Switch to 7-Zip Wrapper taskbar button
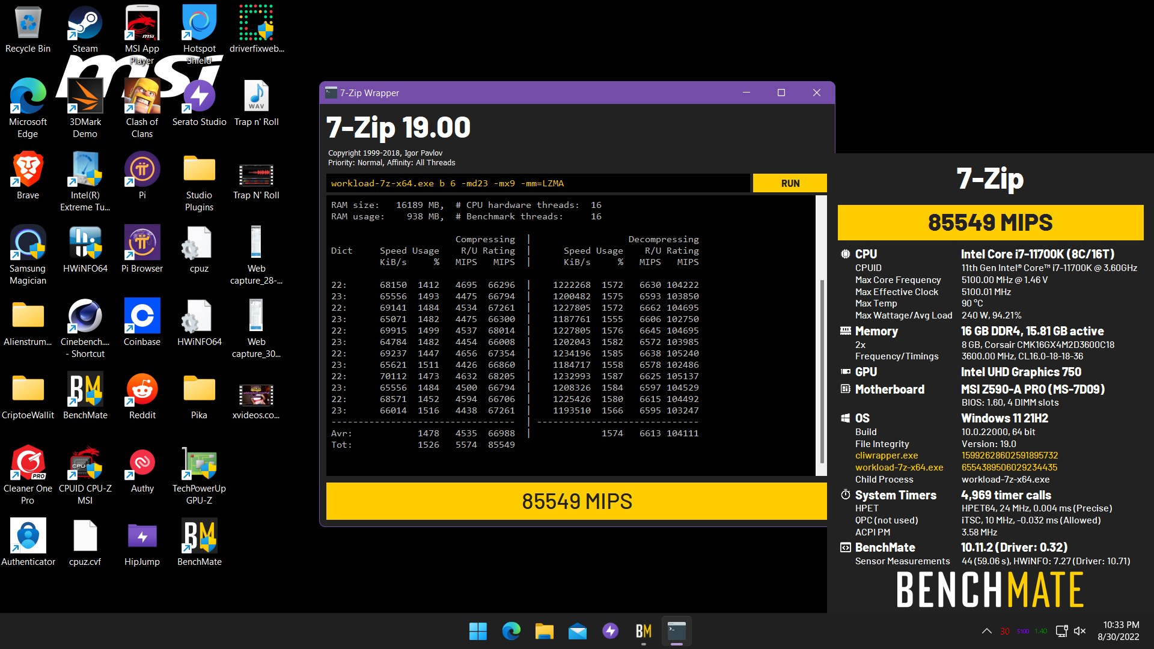This screenshot has height=649, width=1154. coord(677,631)
